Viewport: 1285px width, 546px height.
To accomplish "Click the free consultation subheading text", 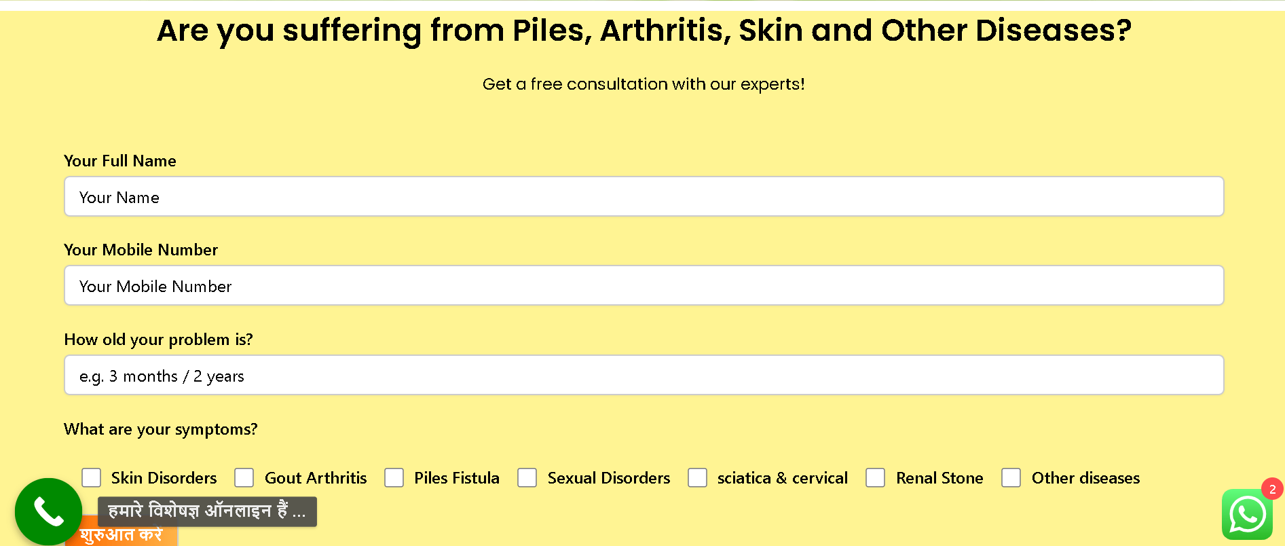I will click(643, 84).
